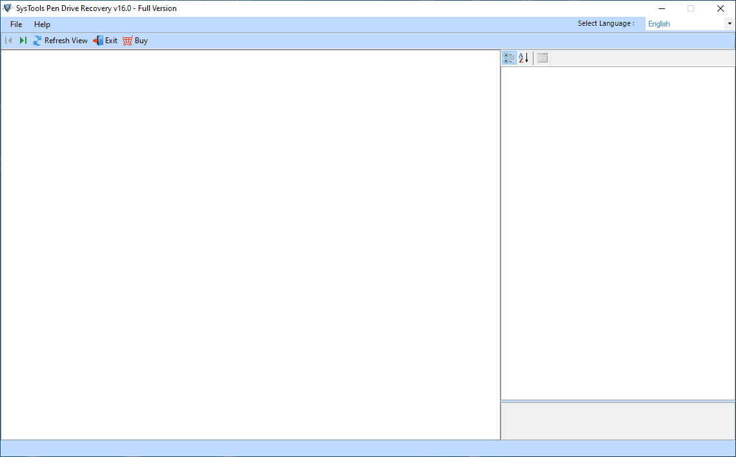Close the Pen Drive Recovery window

click(721, 8)
